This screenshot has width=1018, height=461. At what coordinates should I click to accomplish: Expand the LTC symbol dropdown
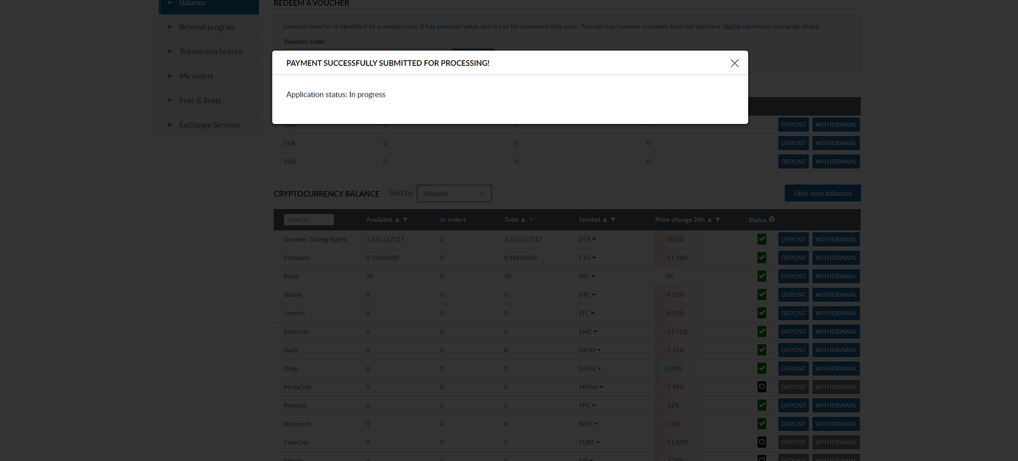click(x=587, y=313)
